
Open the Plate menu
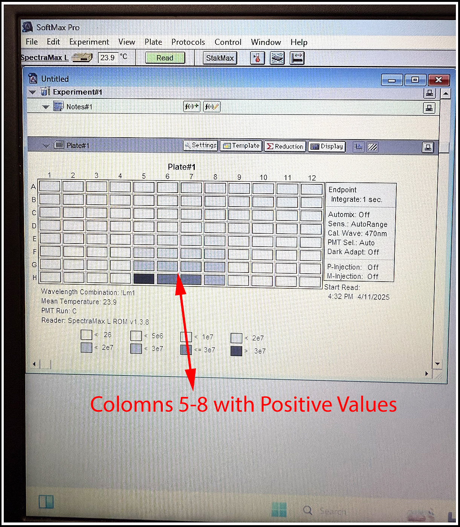pos(153,42)
